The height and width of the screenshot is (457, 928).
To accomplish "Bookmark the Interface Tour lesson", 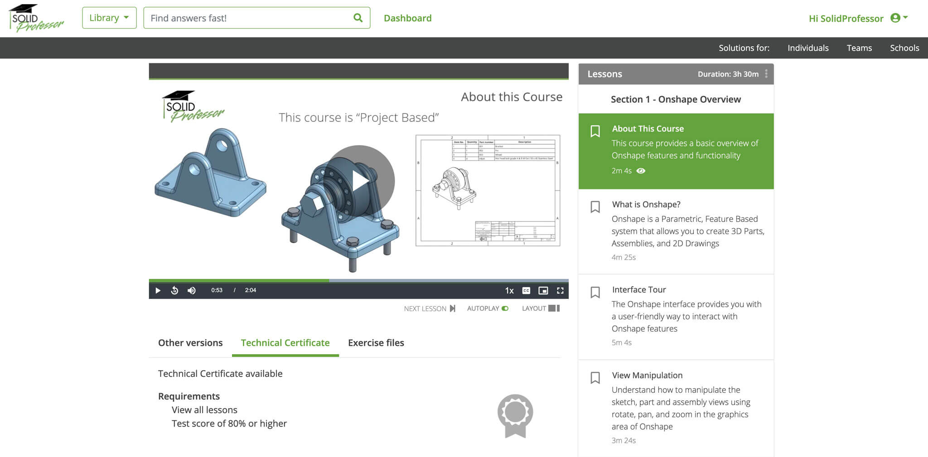I will click(595, 292).
